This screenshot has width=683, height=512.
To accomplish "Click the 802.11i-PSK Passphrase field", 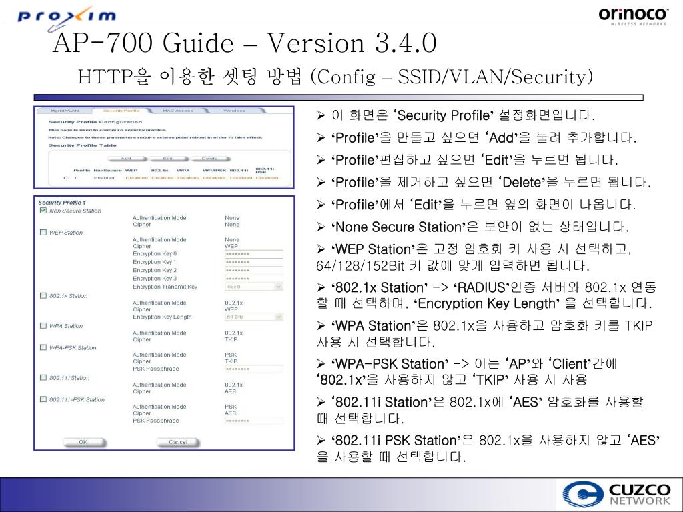I will [254, 421].
